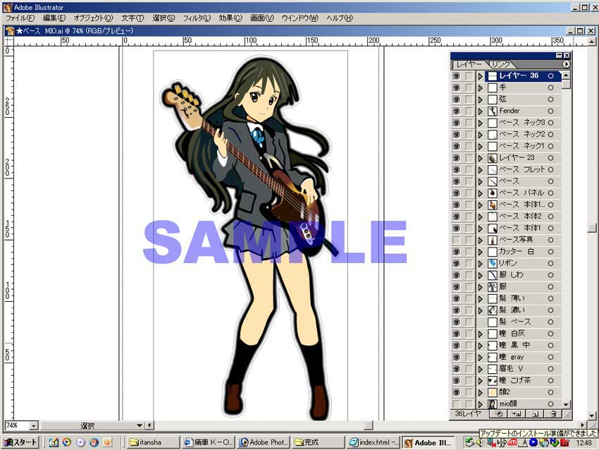Toggle visibility of the 弦 layer
Viewport: 599px width, 450px height.
(456, 99)
